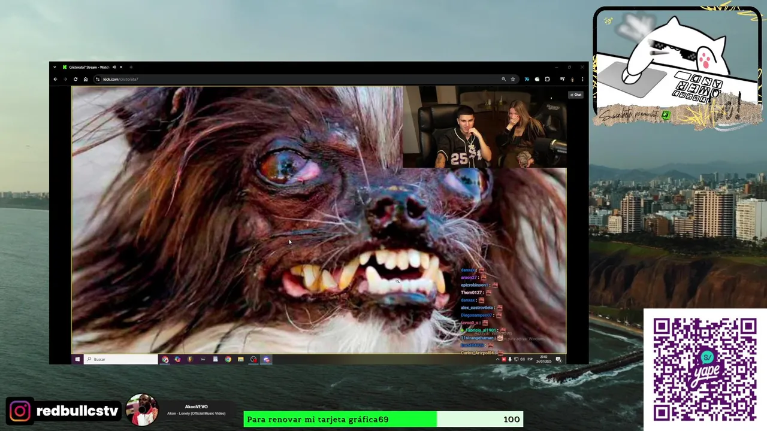The height and width of the screenshot is (431, 767).
Task: Open the browser three-dot menu
Action: (582, 79)
